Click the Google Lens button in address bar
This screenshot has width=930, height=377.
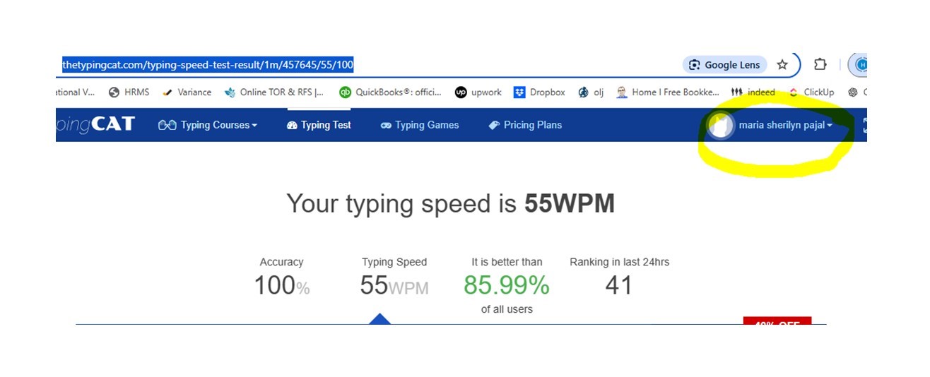[725, 65]
